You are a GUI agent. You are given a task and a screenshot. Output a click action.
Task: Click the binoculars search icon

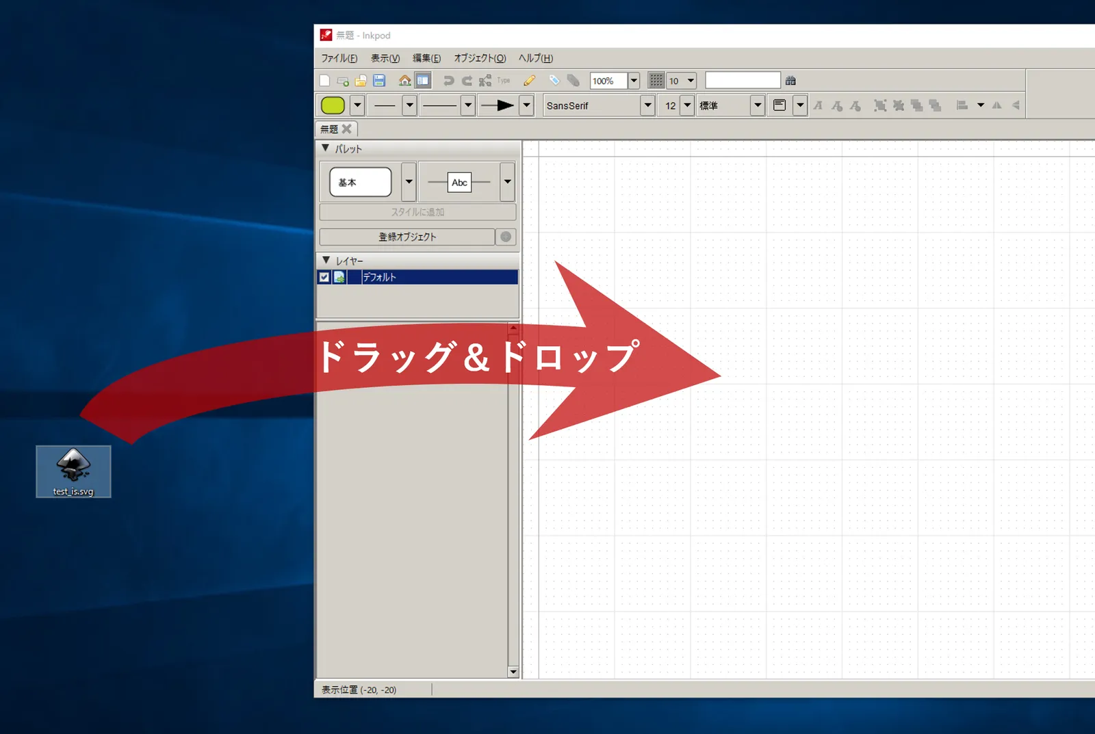(790, 81)
